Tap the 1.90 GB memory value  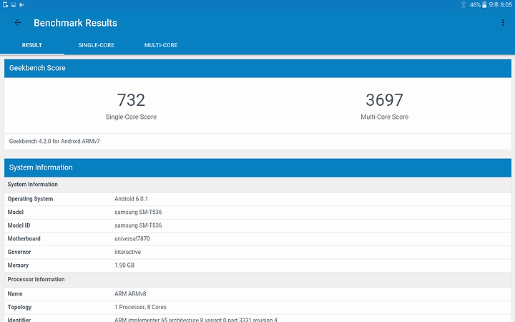[x=124, y=265]
